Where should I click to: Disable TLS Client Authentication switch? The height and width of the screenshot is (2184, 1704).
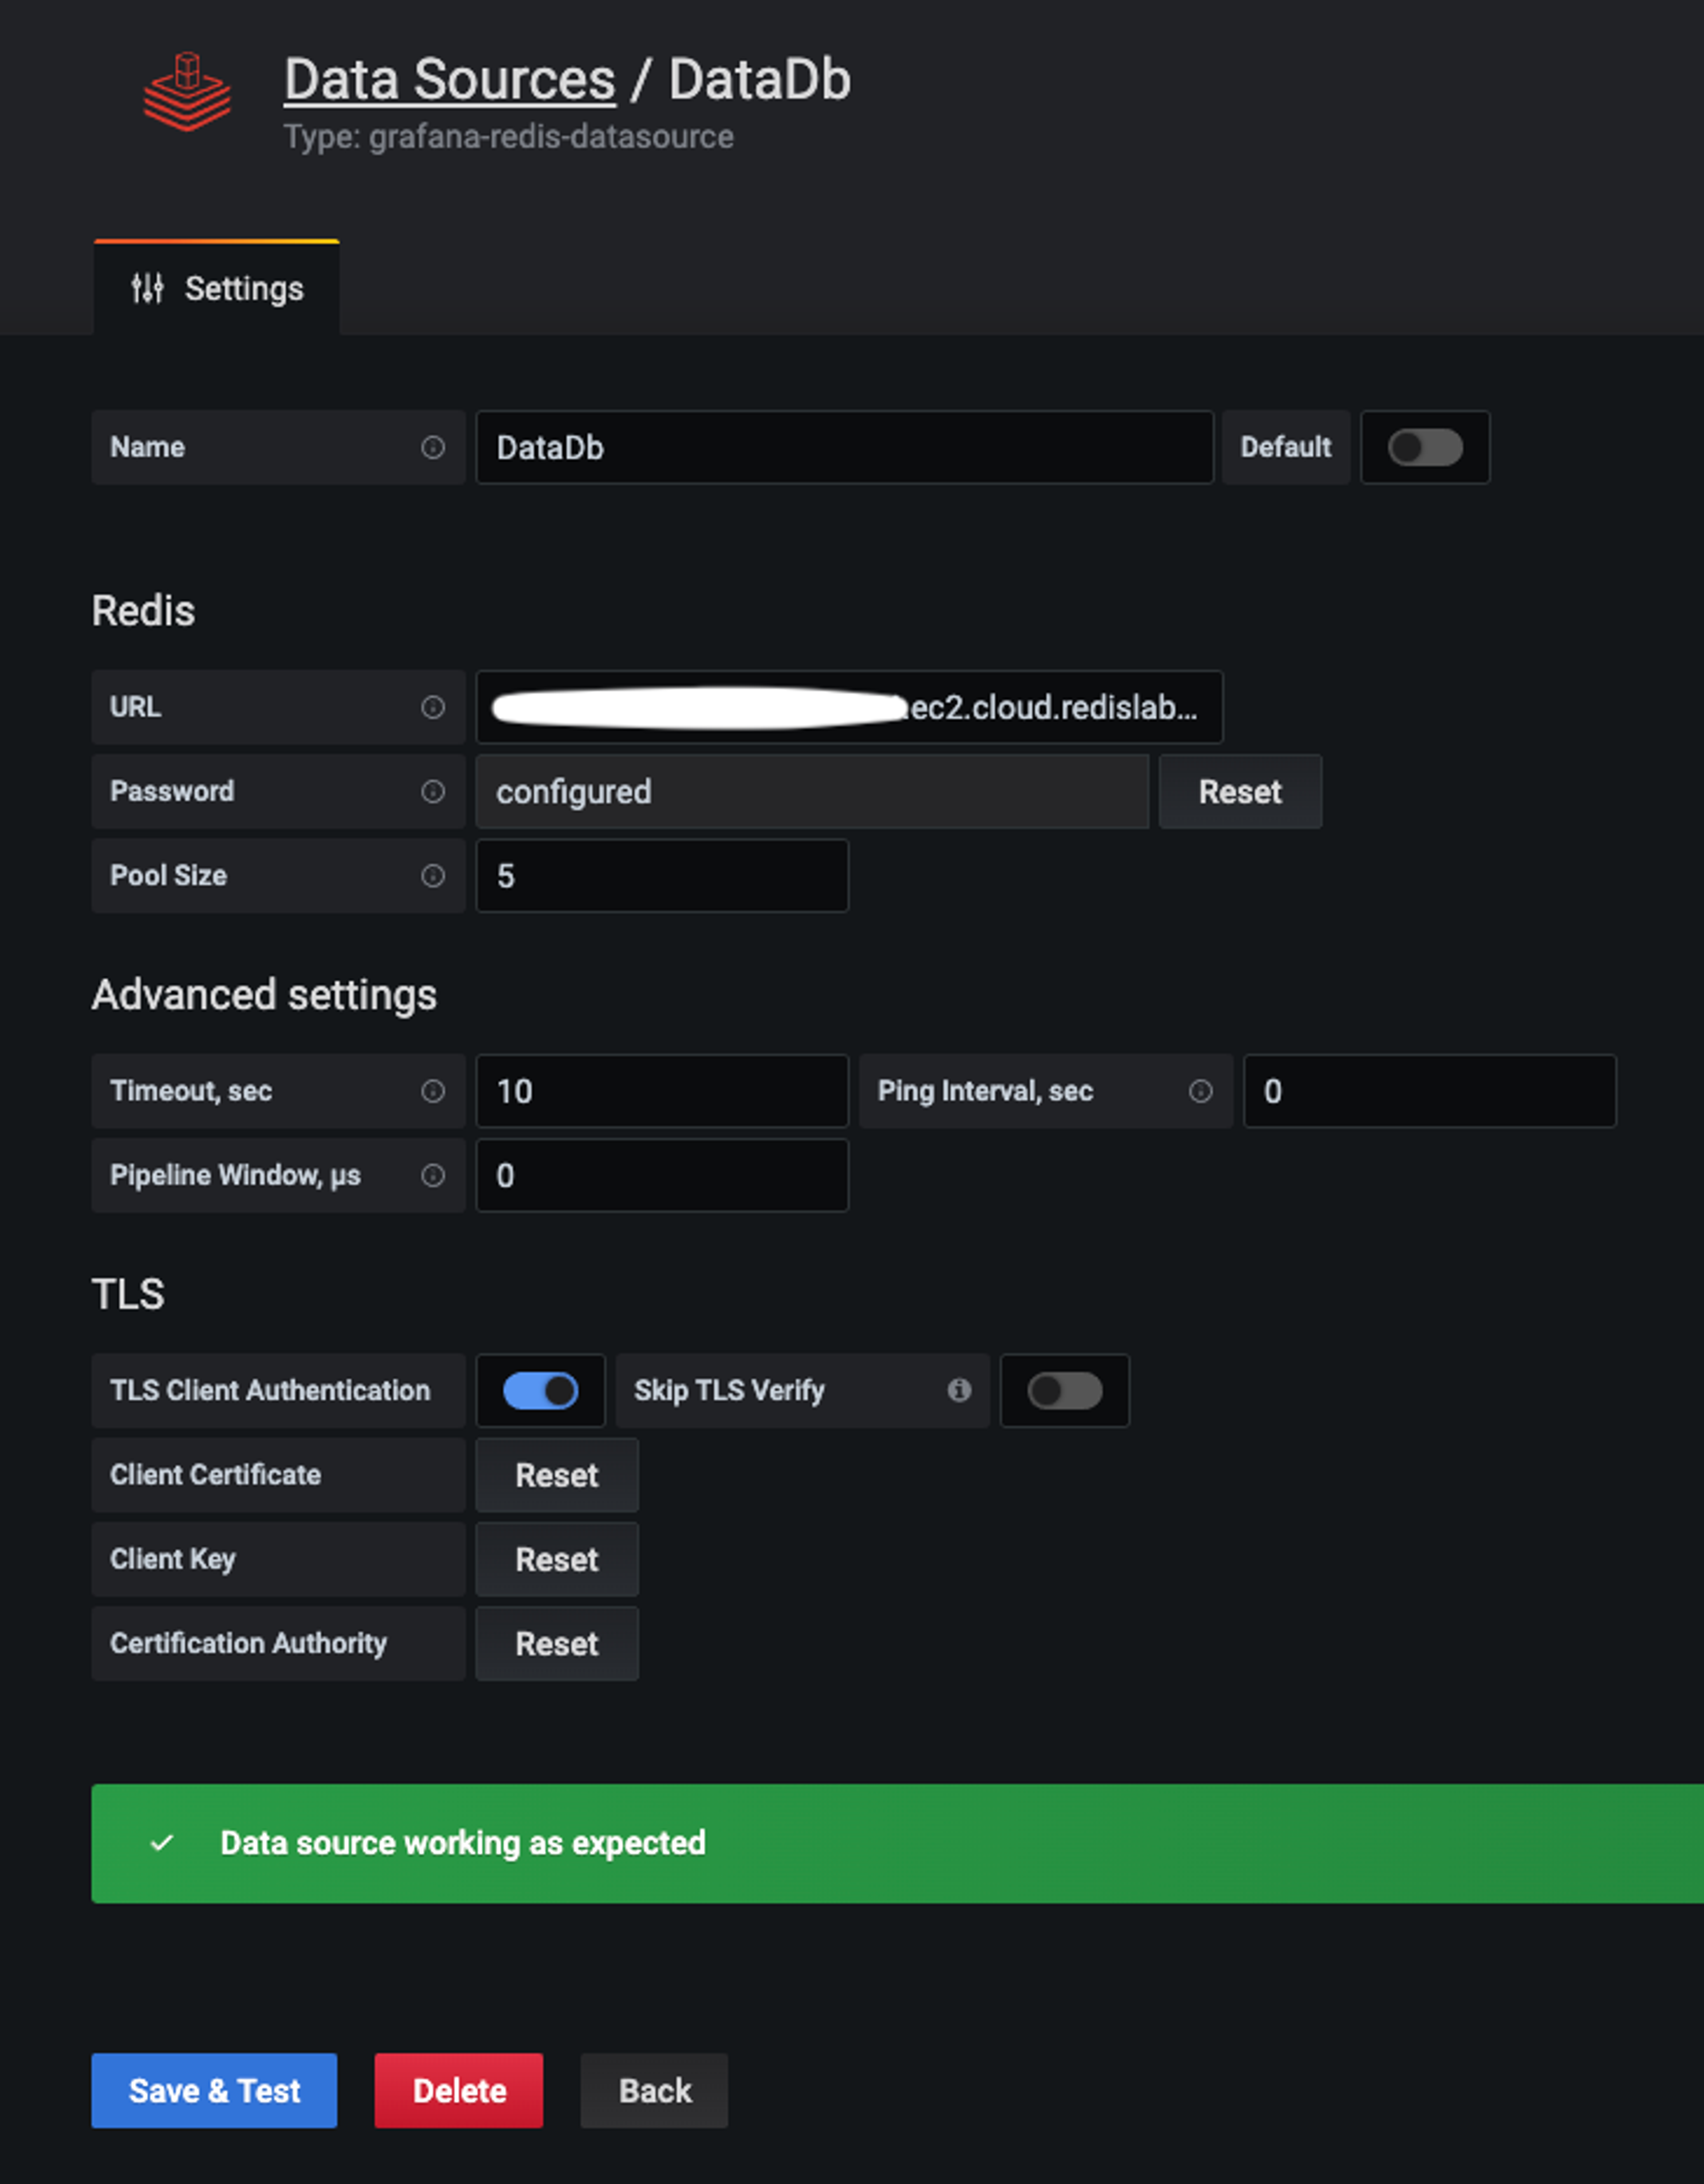540,1390
